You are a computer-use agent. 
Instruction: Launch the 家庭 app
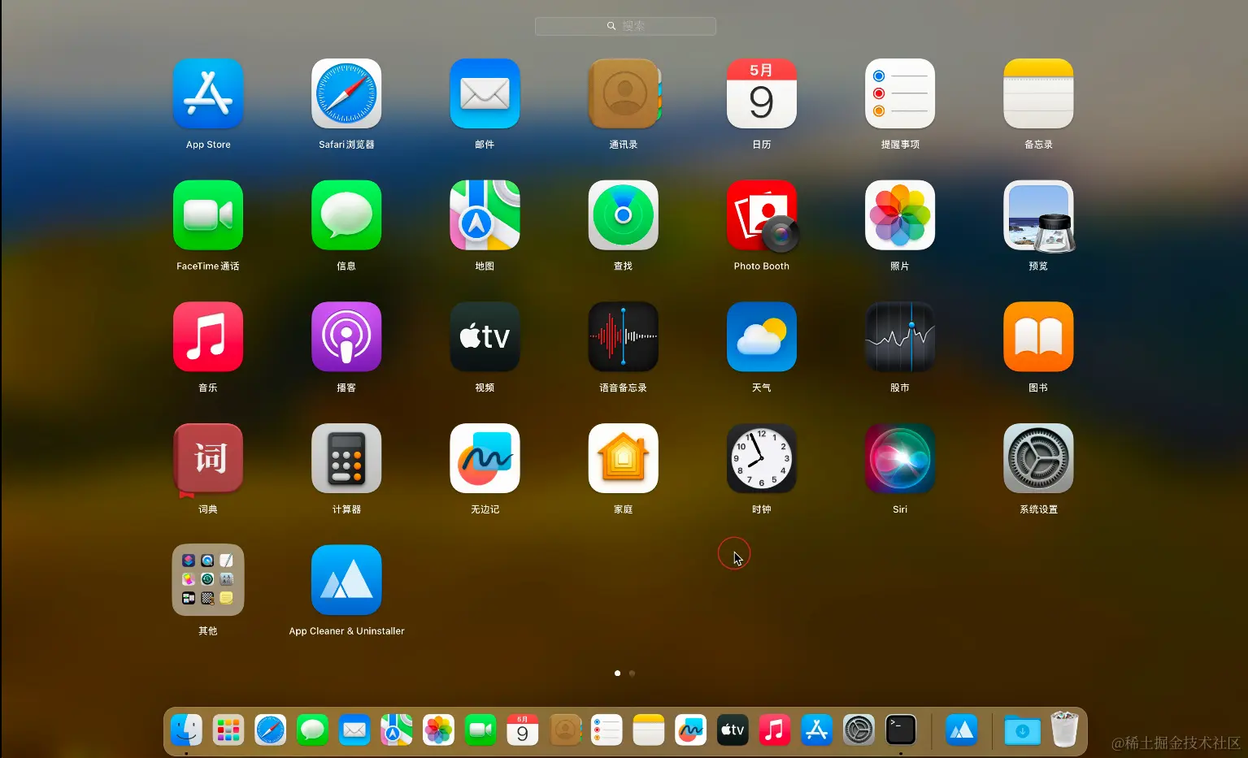(624, 458)
